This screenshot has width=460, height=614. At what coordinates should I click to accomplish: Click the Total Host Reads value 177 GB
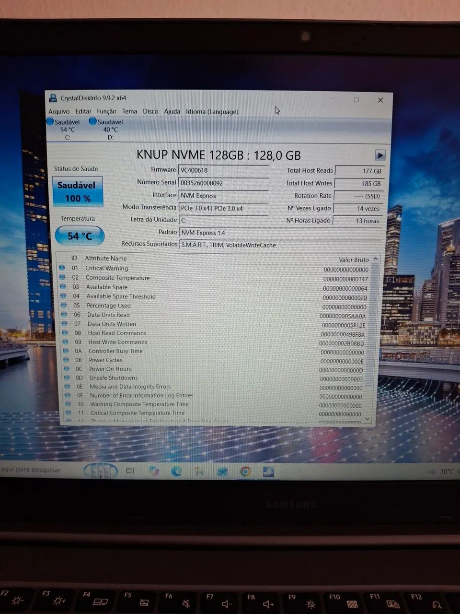pyautogui.click(x=359, y=171)
